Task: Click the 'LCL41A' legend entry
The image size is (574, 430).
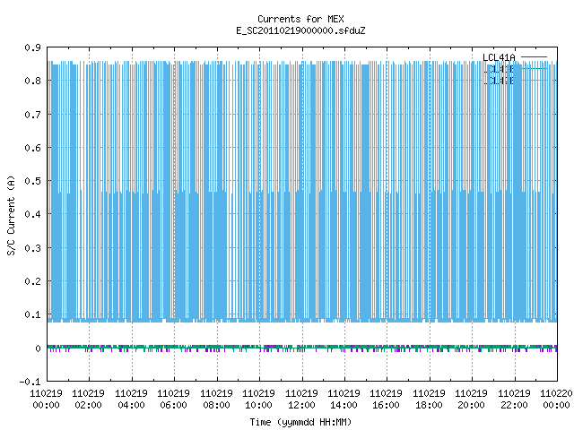Action: [x=499, y=57]
